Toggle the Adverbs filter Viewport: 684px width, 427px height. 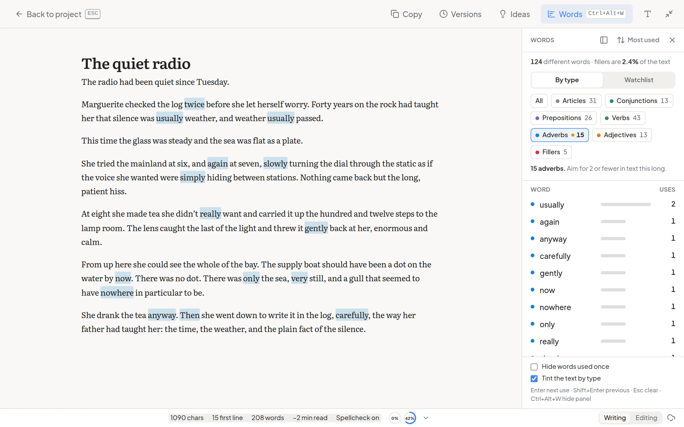point(560,135)
